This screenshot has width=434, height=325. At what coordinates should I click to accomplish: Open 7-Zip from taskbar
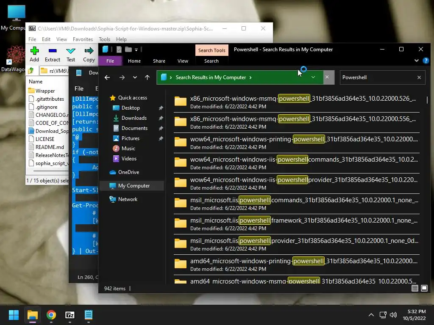(70, 315)
